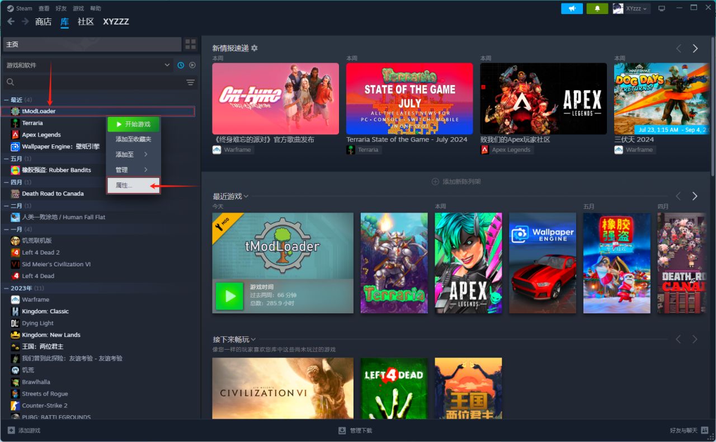Image resolution: width=716 pixels, height=442 pixels.
Task: Open advanced filter options icon
Action: click(x=190, y=82)
